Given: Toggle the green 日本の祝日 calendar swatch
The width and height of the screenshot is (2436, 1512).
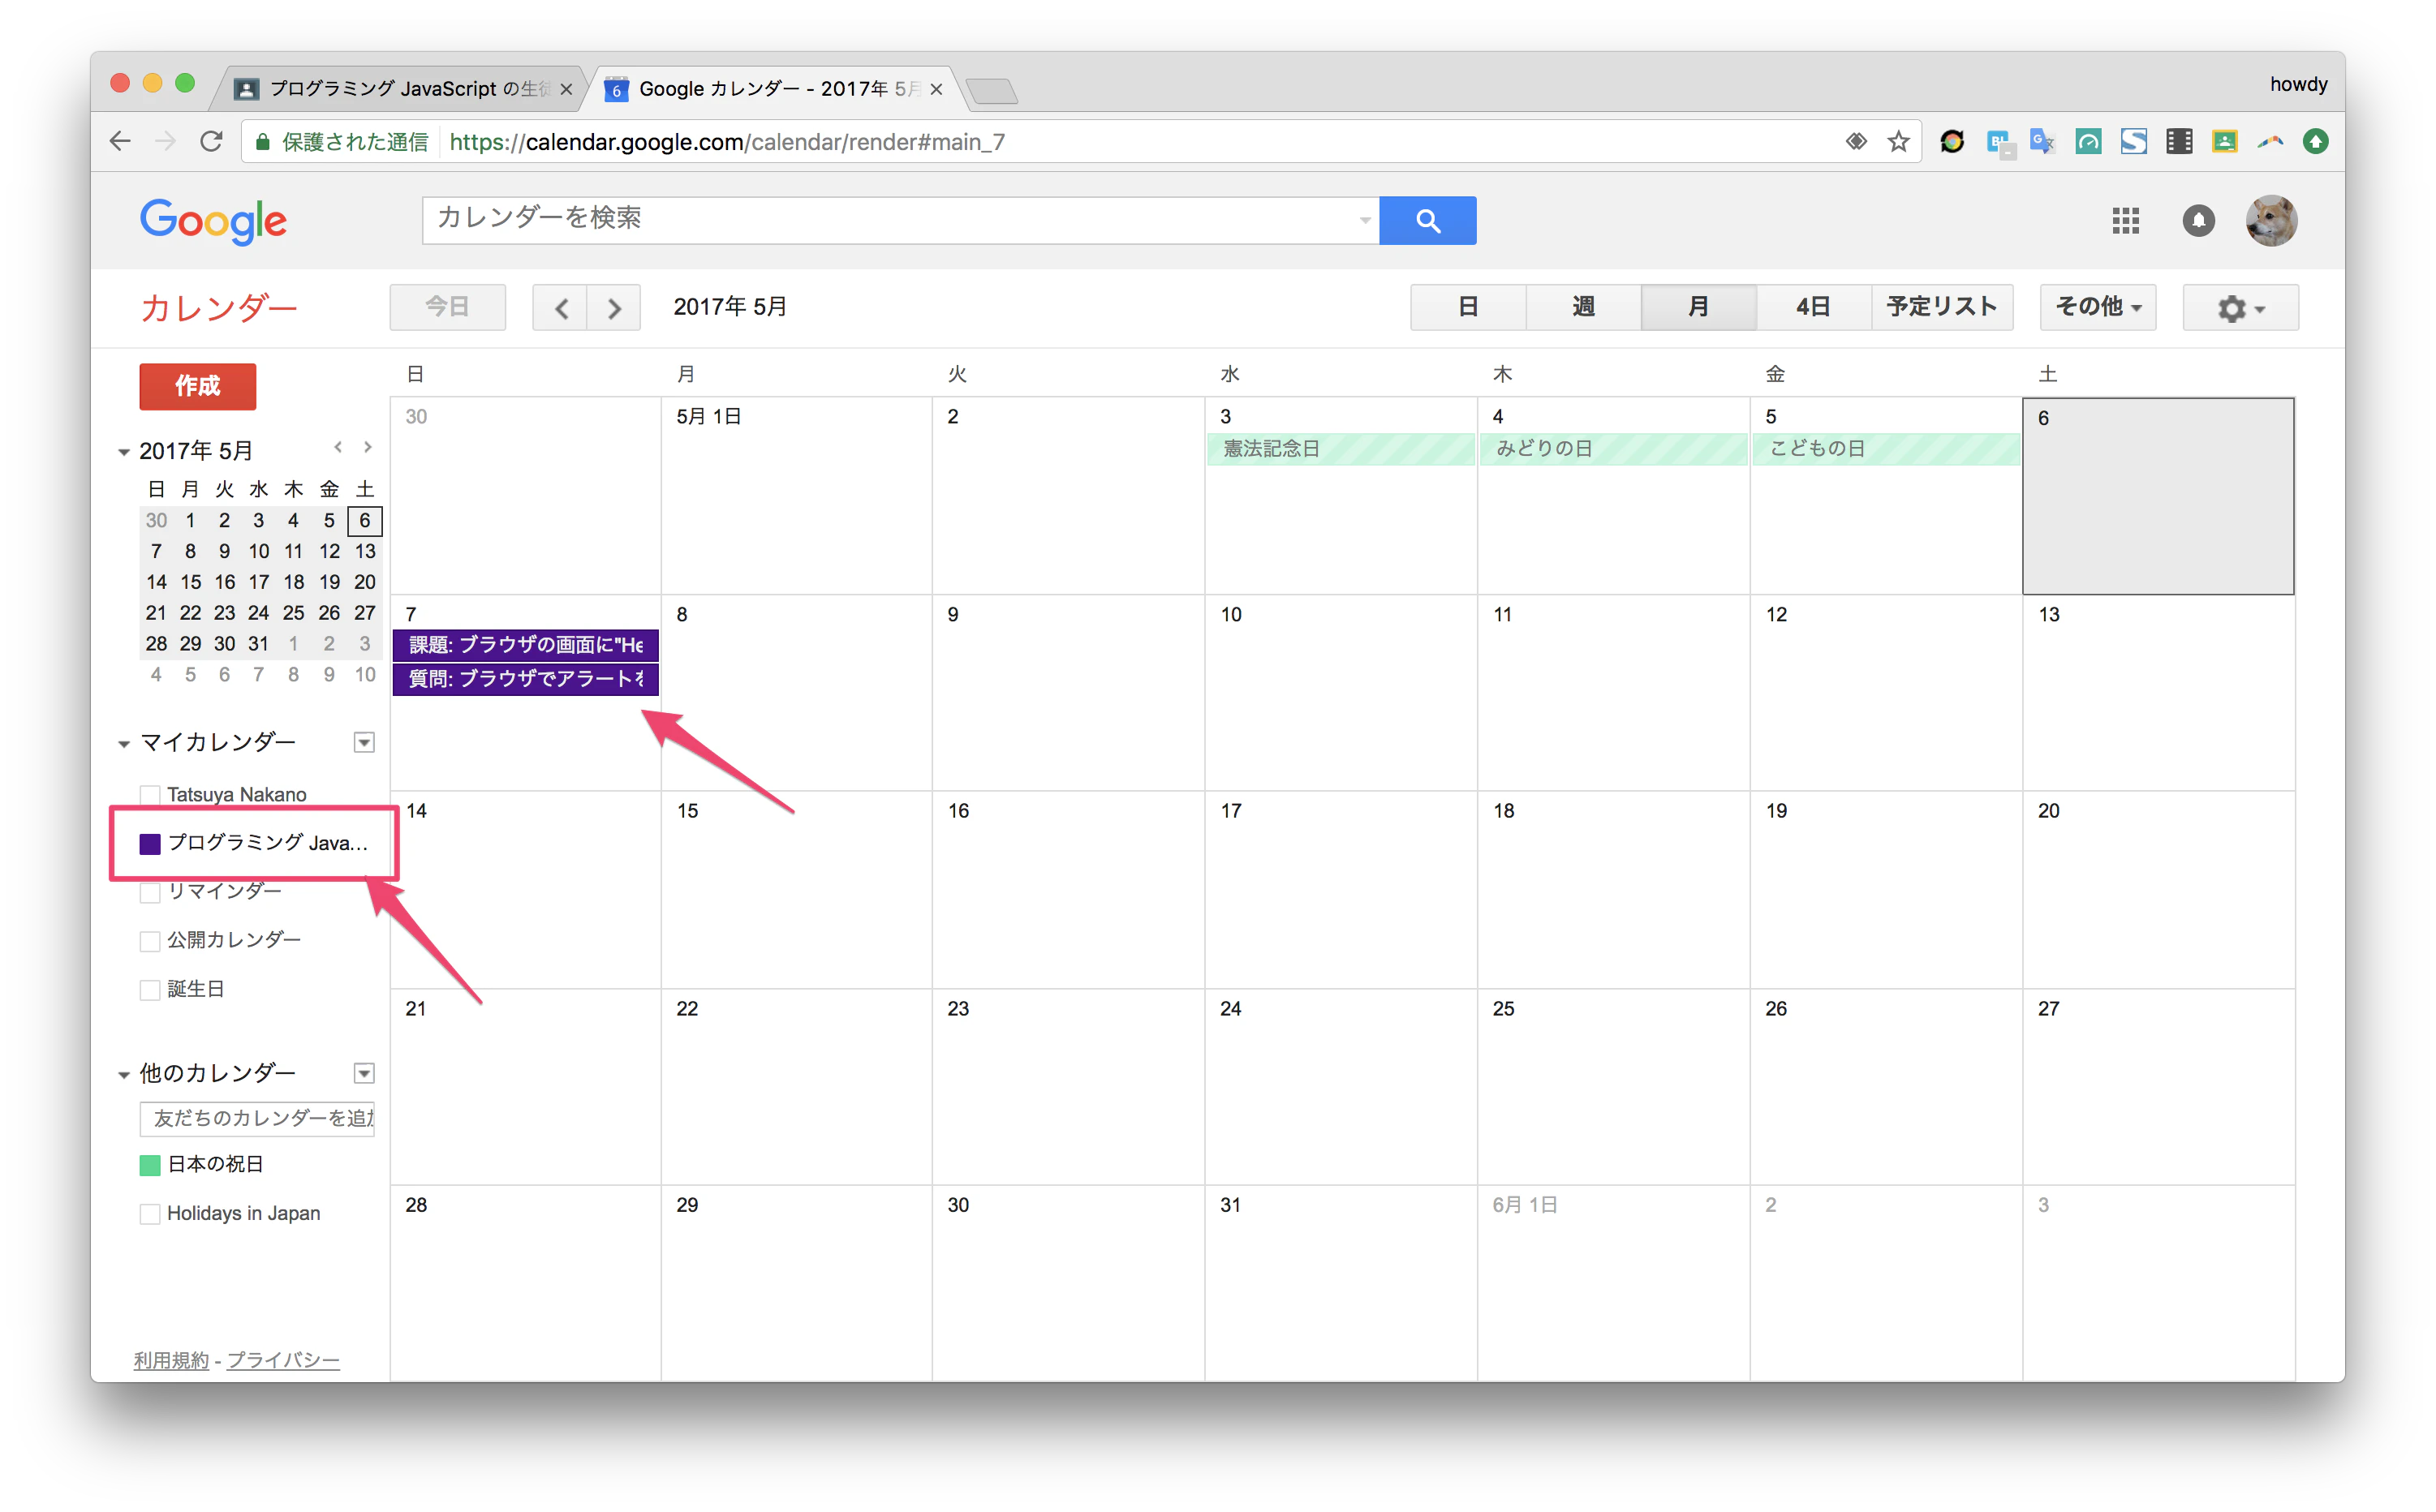Looking at the screenshot, I should pos(150,1165).
